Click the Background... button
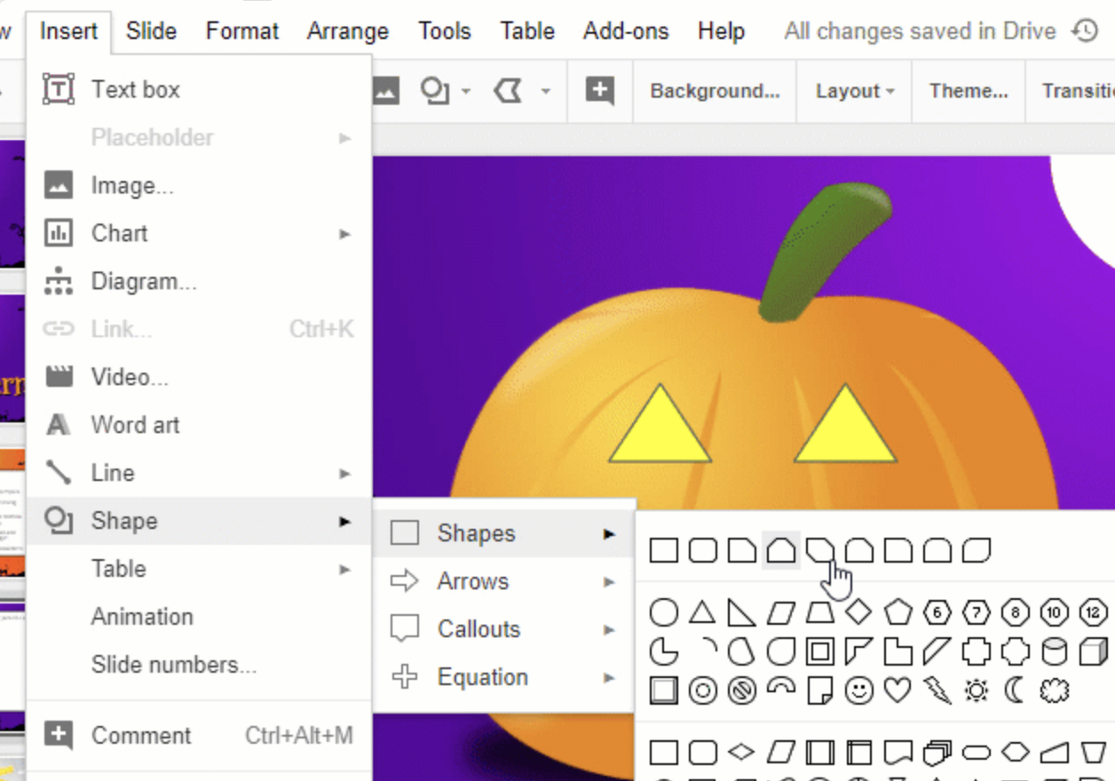The height and width of the screenshot is (781, 1115). point(715,91)
